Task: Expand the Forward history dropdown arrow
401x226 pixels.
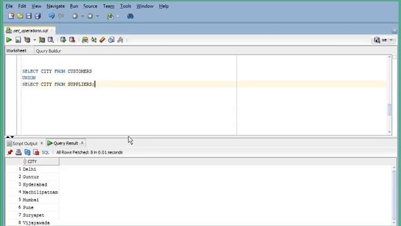Action: [x=98, y=16]
